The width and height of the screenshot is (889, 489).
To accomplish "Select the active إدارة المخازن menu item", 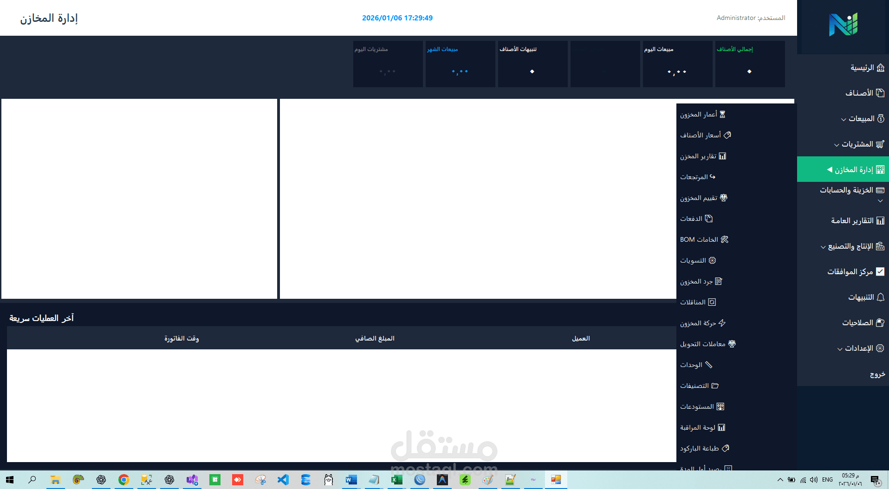I will tap(843, 169).
